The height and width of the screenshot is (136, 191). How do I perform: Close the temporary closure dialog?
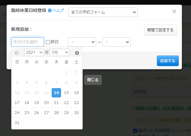174,12
